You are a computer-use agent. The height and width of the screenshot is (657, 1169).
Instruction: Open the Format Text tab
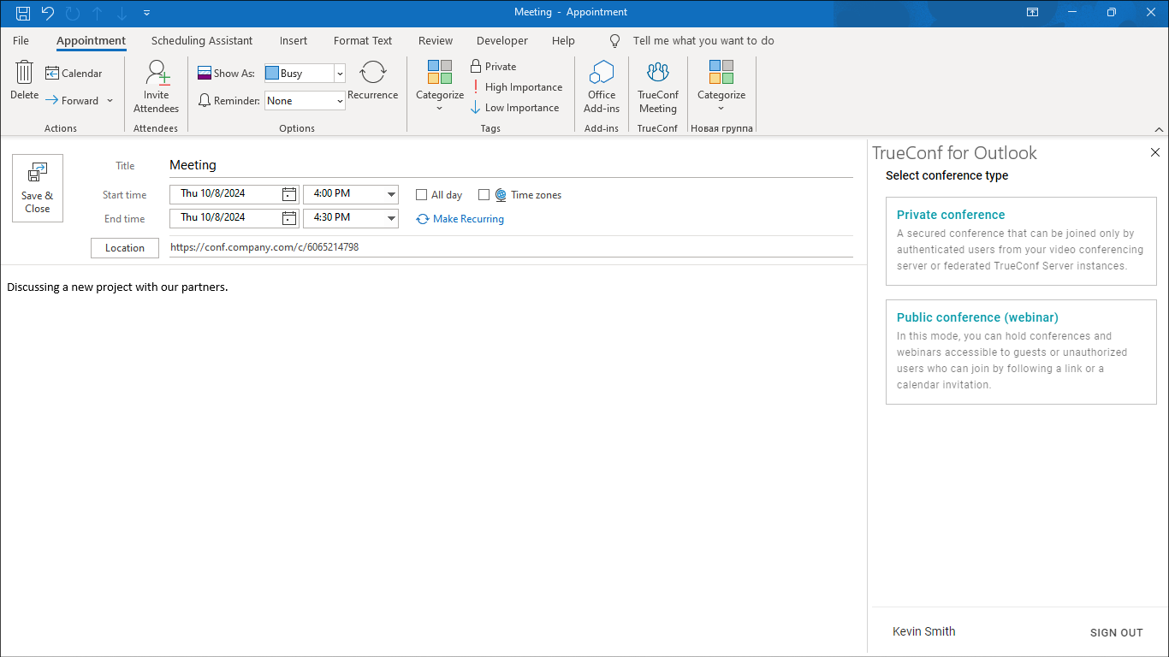click(x=363, y=40)
